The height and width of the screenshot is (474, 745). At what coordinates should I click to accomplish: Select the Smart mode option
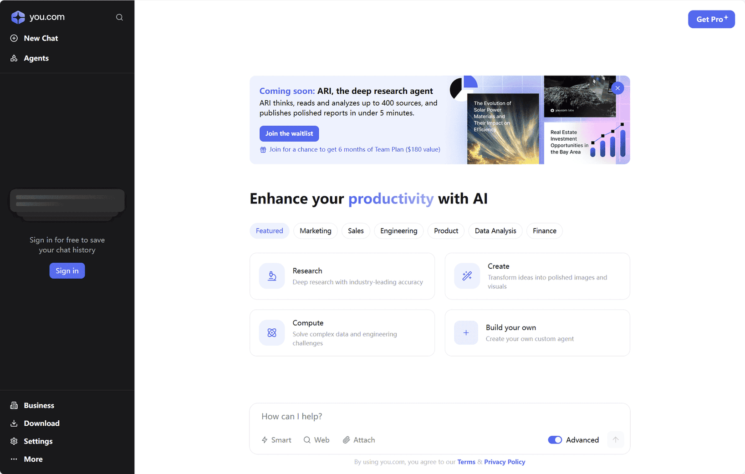276,440
